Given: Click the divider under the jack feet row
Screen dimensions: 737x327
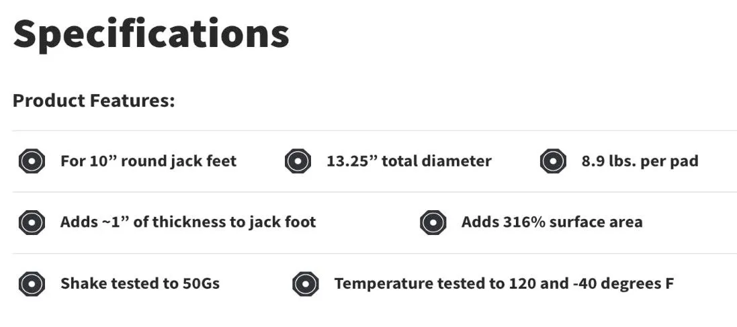Looking at the screenshot, I should [375, 191].
